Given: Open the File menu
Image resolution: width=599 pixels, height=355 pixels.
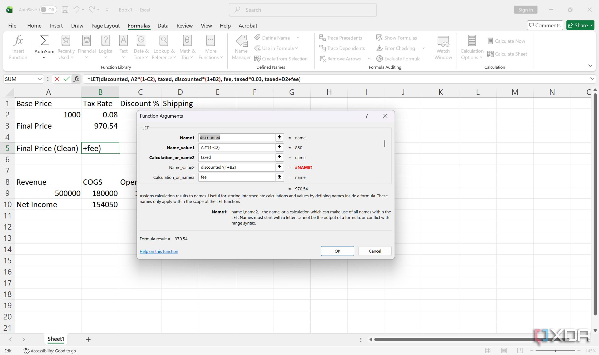Looking at the screenshot, I should (x=12, y=26).
